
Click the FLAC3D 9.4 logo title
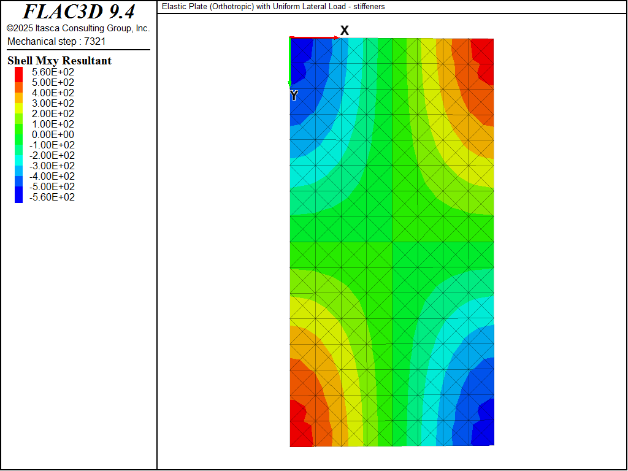[x=78, y=12]
